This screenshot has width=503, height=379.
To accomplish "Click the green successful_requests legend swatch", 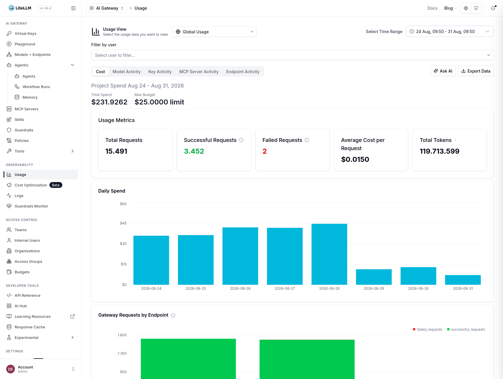I will (x=448, y=329).
